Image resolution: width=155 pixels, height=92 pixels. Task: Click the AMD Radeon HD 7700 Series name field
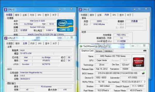click(113, 56)
